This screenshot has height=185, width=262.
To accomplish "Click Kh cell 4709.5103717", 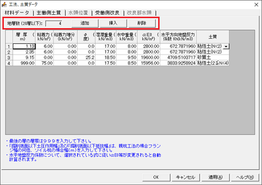I will (x=178, y=58).
